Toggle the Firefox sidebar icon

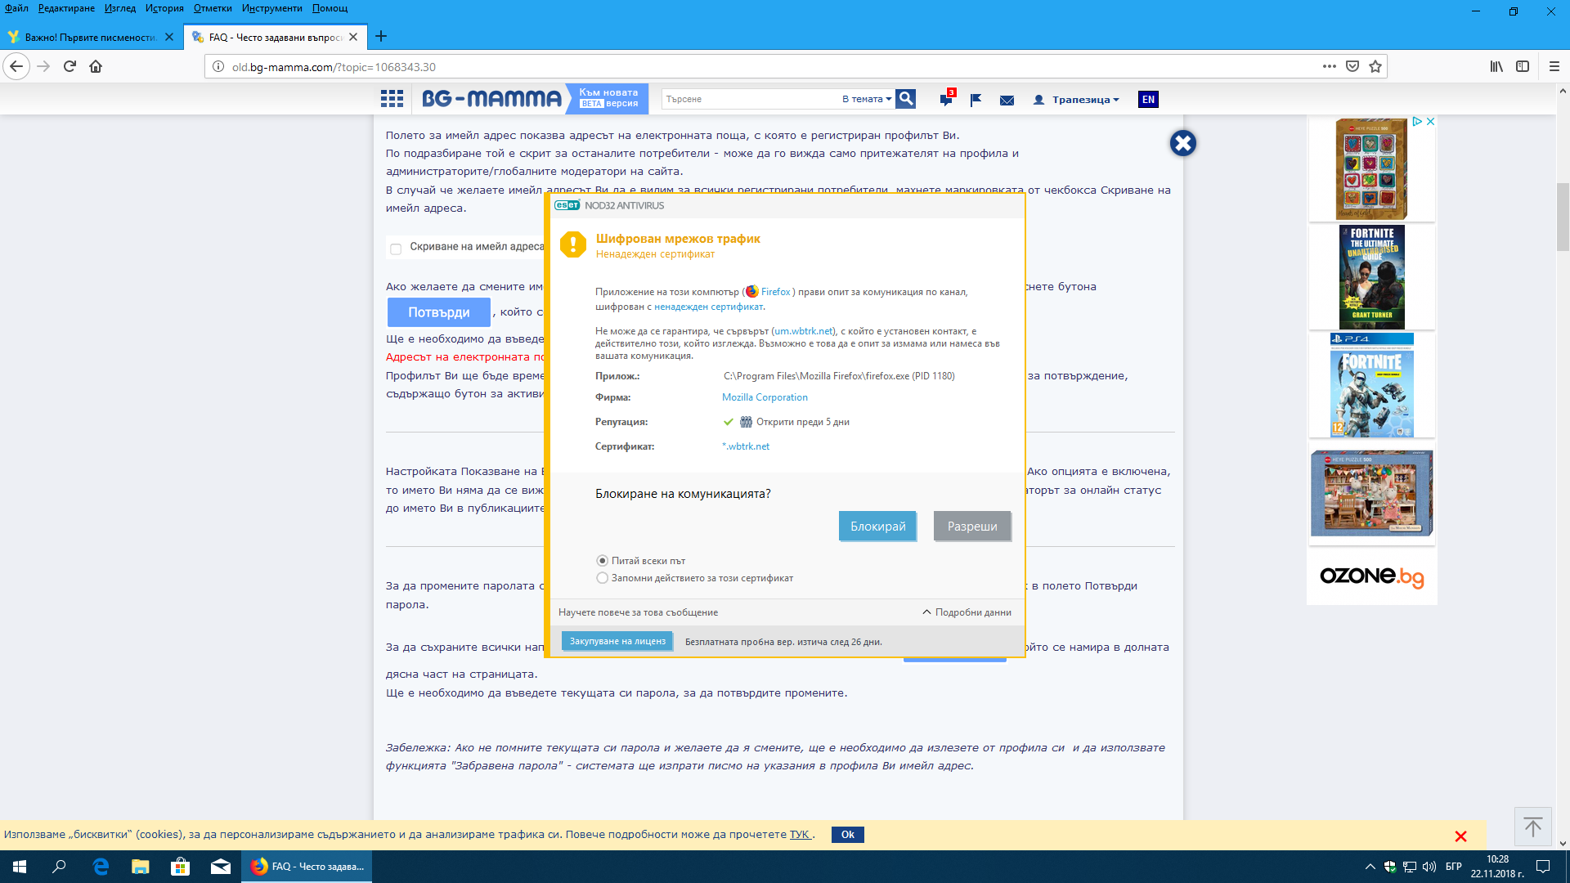click(1523, 66)
